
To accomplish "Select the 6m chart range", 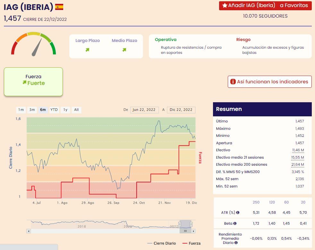I will (x=43, y=110).
